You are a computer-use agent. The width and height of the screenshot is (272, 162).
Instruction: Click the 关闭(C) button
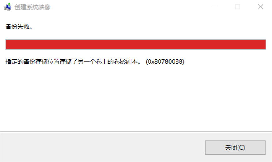coord(235,148)
